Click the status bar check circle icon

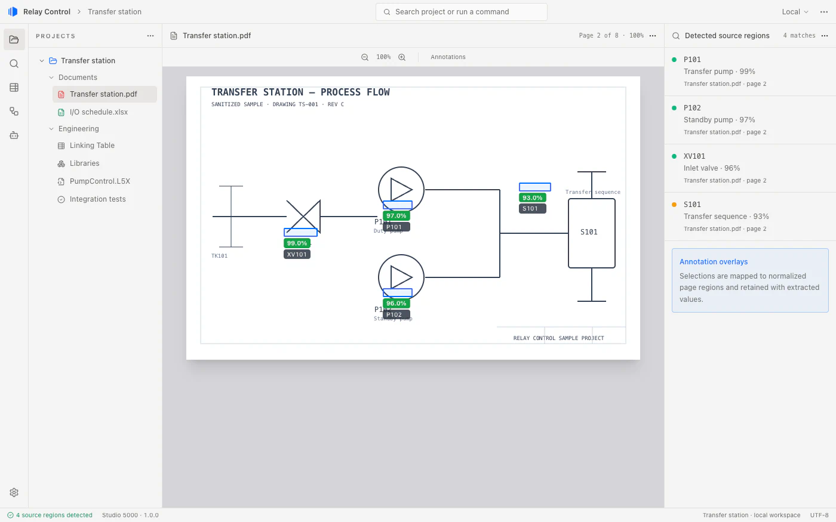(10, 515)
